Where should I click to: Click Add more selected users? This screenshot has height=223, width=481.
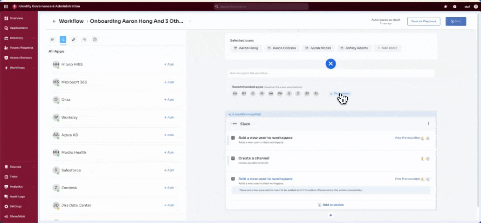tap(387, 48)
